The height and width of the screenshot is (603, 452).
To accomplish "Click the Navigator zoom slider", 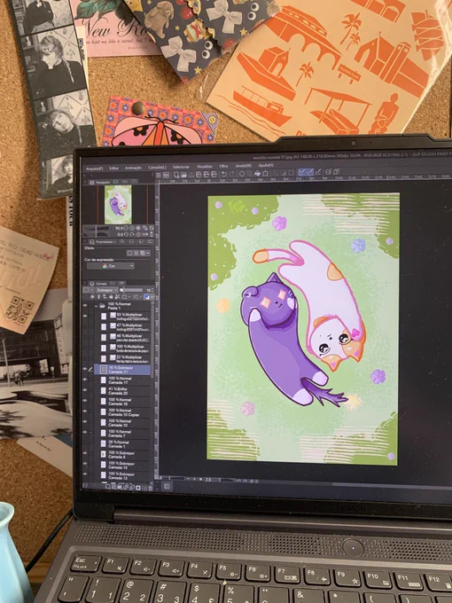I will click(96, 228).
